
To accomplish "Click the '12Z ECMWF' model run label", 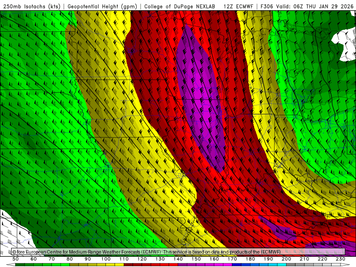I will point(238,6).
